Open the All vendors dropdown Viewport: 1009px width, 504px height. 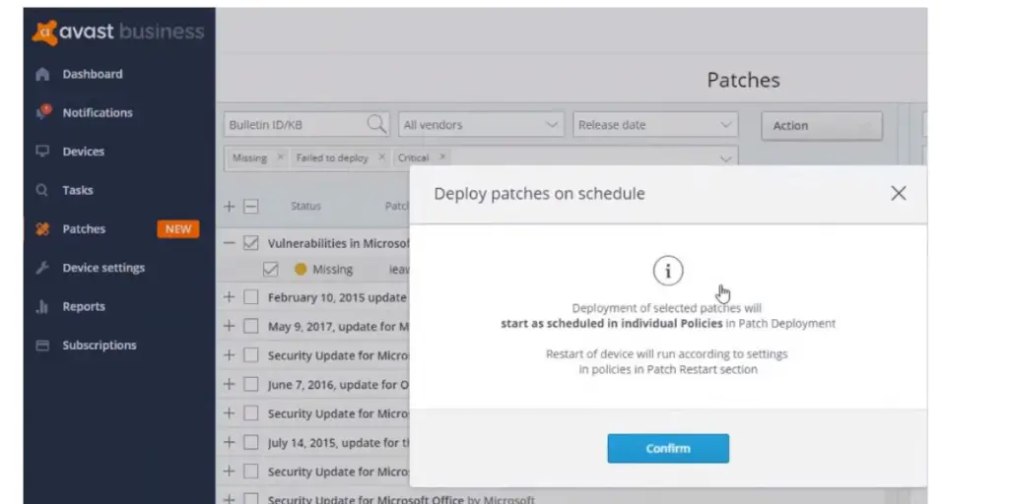[x=481, y=125]
